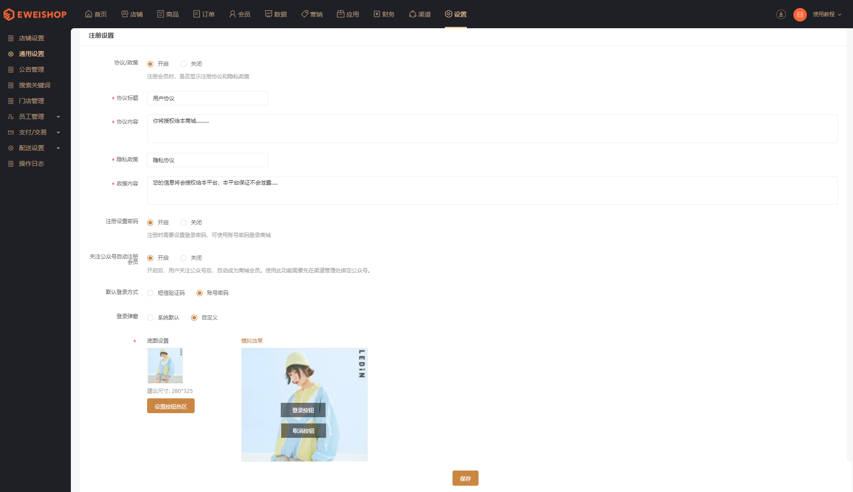The height and width of the screenshot is (492, 853).
Task: Click the 设置按钮热区 button
Action: (171, 406)
